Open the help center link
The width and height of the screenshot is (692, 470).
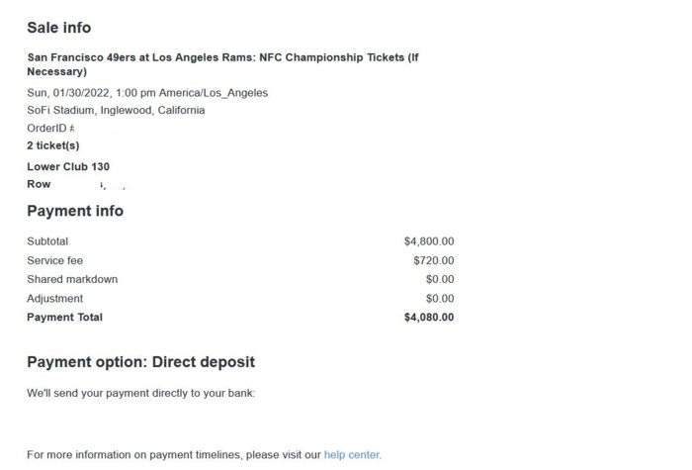[352, 455]
